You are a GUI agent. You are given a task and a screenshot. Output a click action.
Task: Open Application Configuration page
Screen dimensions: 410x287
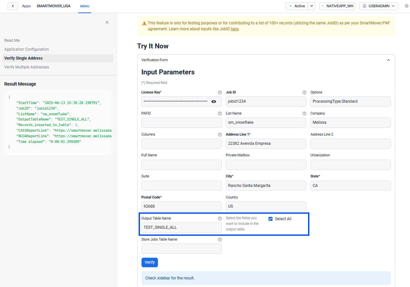[26, 49]
